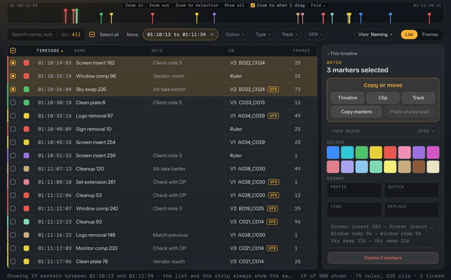This screenshot has height=280, width=451.
Task: Click VFX badge on Sky swap 226 row
Action: 273,89
